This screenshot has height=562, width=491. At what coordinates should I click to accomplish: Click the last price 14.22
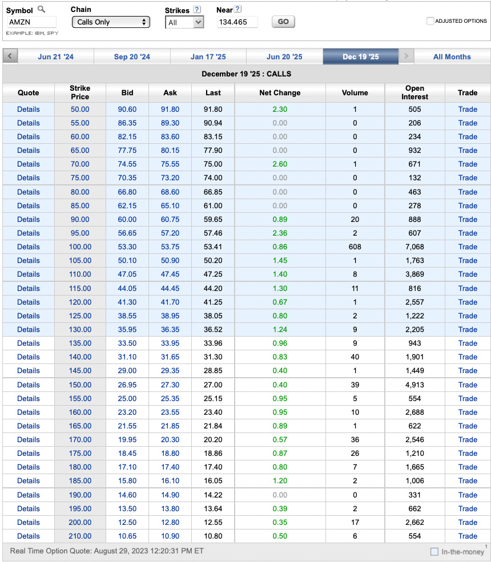pos(213,495)
